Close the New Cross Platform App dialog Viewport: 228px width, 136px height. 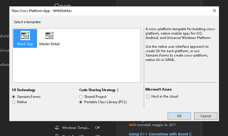pos(214,11)
